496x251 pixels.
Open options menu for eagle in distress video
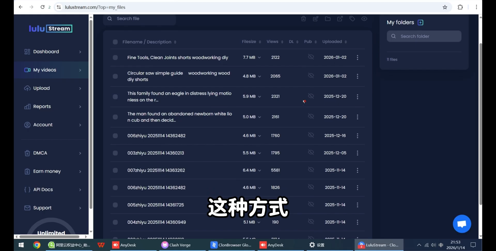pyautogui.click(x=358, y=97)
